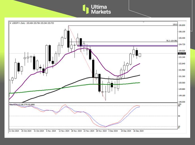This screenshot has width=195, height=145.
Task: Click the 90 level on stochastic scale
Action: [x=179, y=106]
